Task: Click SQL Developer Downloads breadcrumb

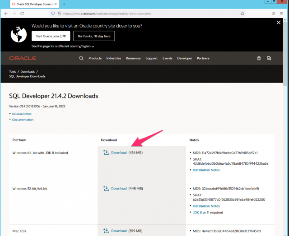Action: (x=27, y=76)
